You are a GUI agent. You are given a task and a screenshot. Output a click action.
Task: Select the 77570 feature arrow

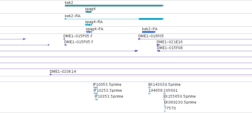pyautogui.click(x=165, y=111)
